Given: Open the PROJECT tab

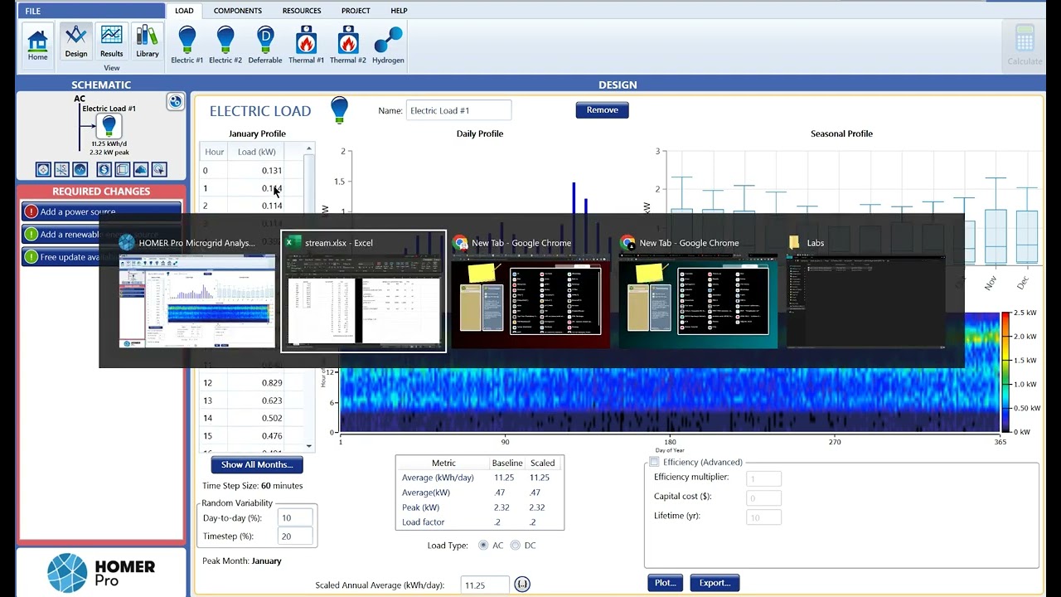Looking at the screenshot, I should (x=356, y=11).
